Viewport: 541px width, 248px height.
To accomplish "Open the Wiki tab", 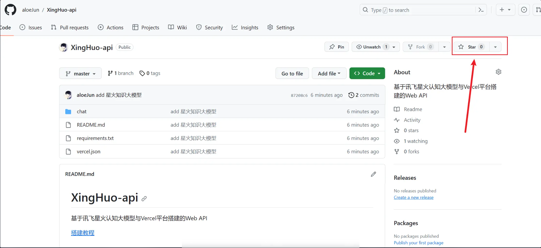I will click(178, 28).
